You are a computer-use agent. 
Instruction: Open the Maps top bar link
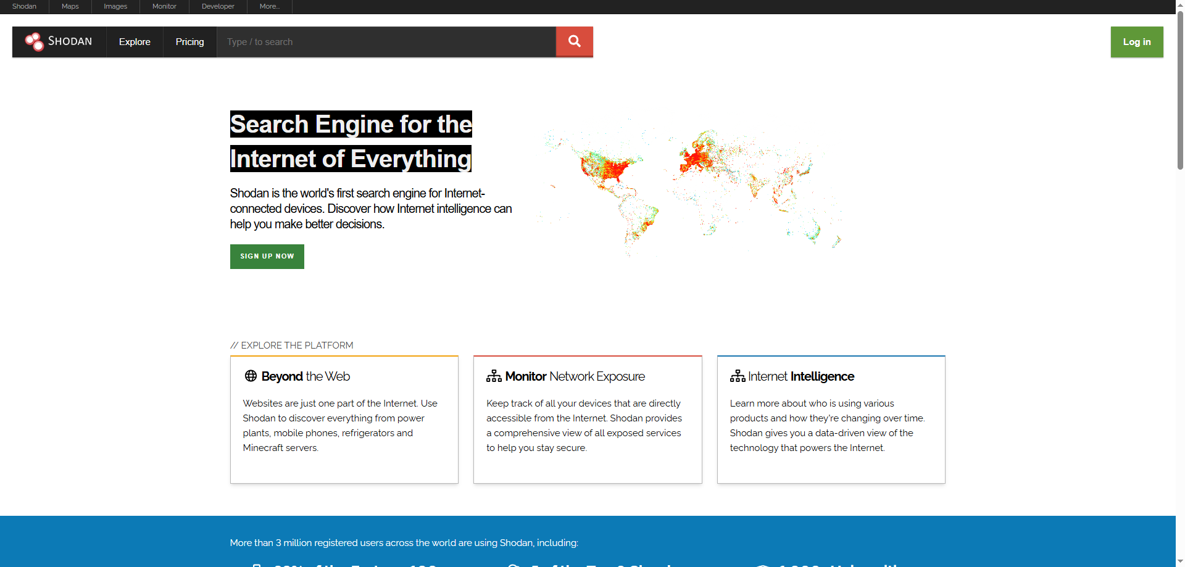70,6
